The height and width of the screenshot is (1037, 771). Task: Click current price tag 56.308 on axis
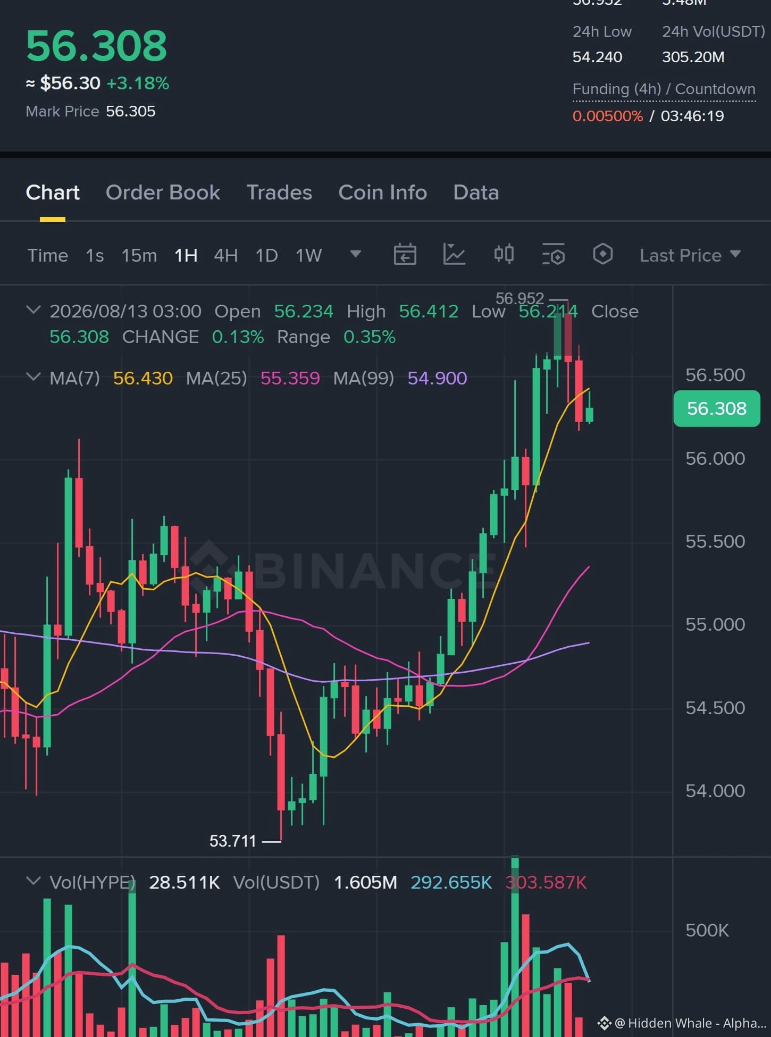coord(717,408)
